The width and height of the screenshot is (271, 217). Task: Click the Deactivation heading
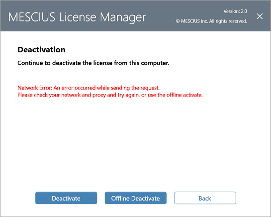point(41,50)
